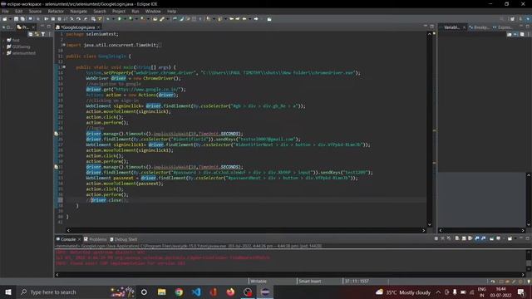The width and height of the screenshot is (532, 299).
Task: Open the Project menu
Action: (x=118, y=11)
